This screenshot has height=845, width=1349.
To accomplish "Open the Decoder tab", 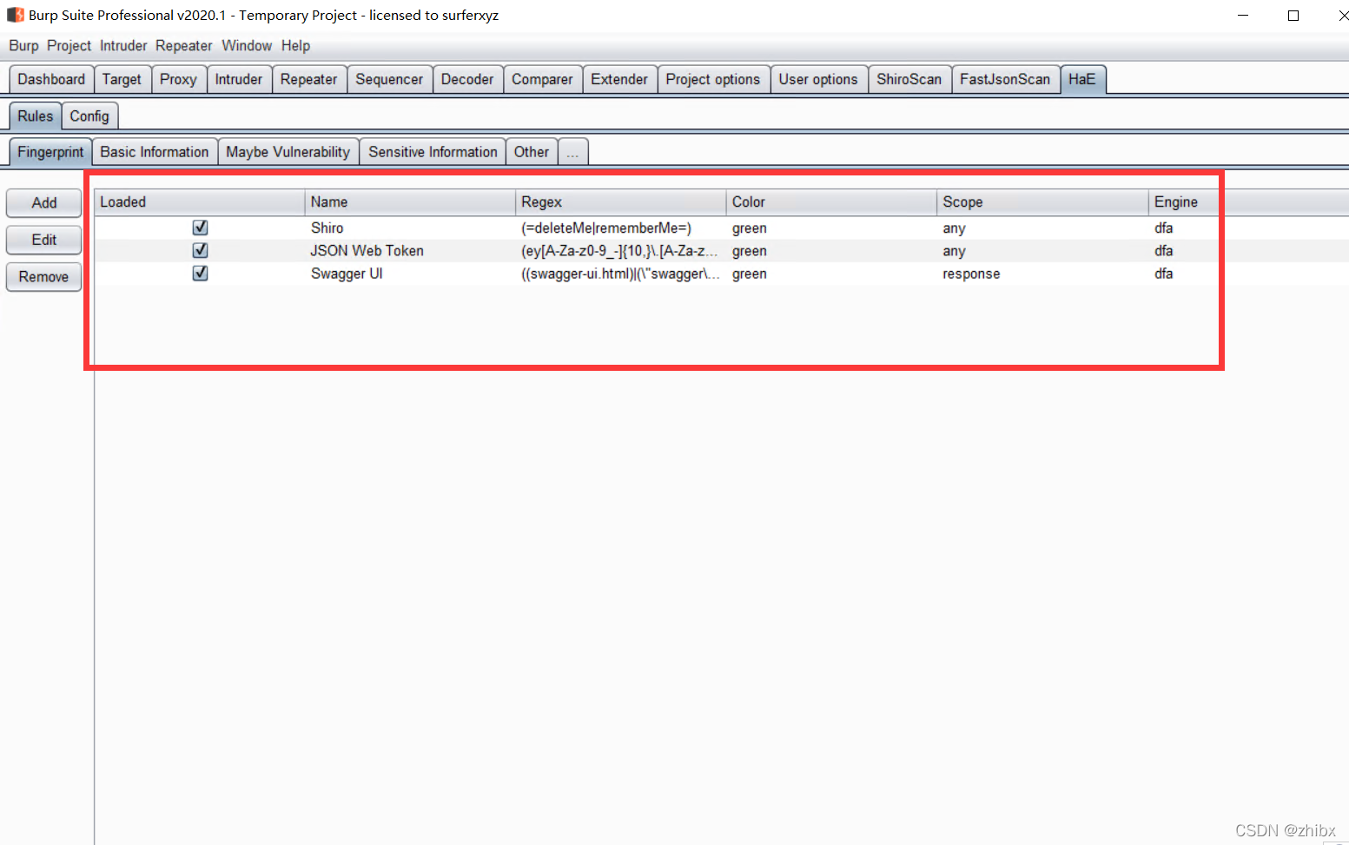I will coord(467,79).
